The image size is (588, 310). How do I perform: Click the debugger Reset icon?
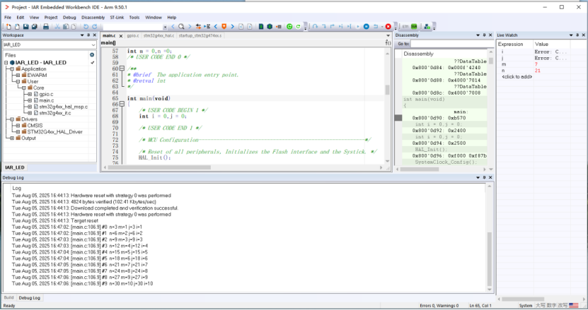(x=376, y=27)
